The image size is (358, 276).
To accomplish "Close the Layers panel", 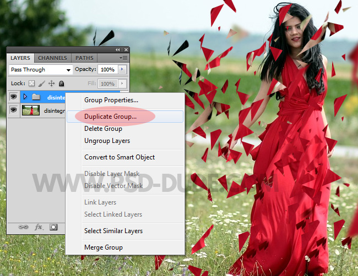I will coord(126,49).
